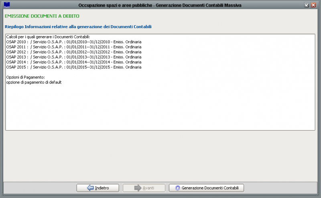Select the OSAP 2012 summary line
The width and height of the screenshot is (321, 198).
point(74,52)
